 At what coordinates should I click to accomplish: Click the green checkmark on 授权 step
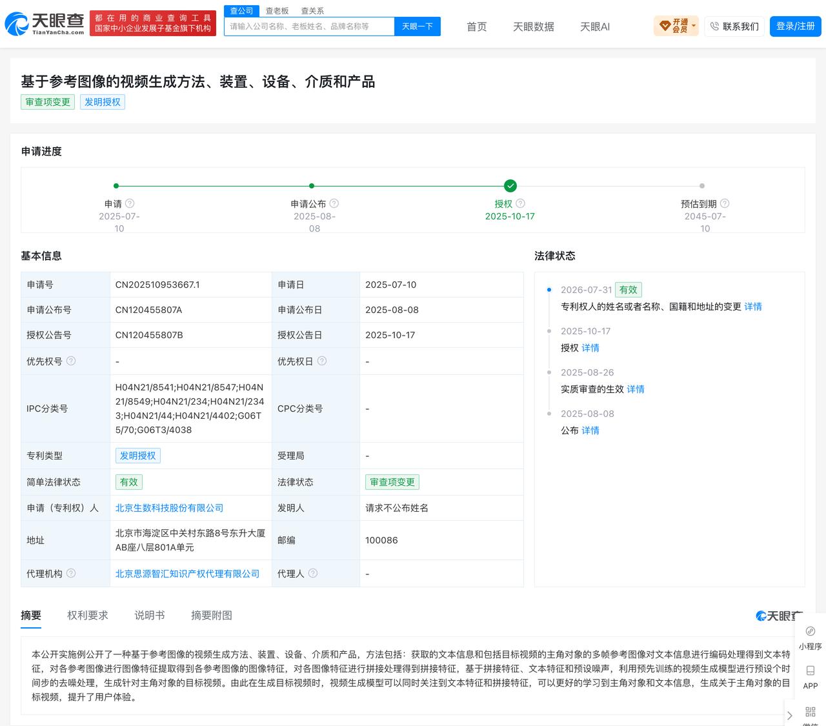click(510, 186)
